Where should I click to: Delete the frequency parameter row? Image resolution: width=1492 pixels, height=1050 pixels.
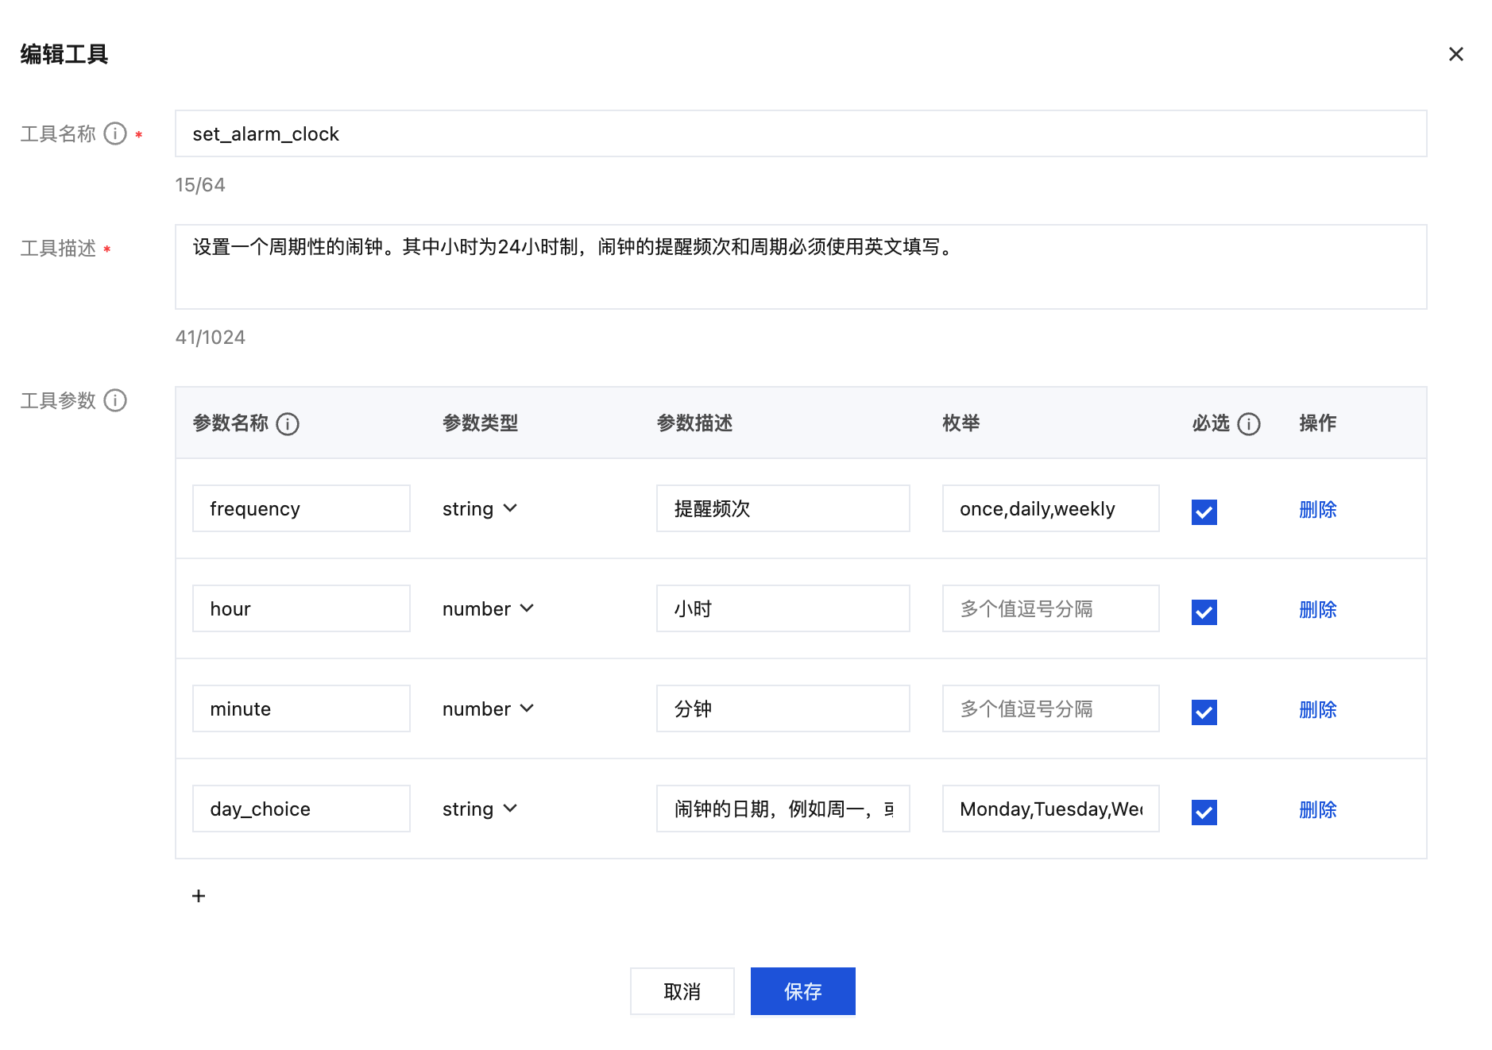pos(1317,509)
